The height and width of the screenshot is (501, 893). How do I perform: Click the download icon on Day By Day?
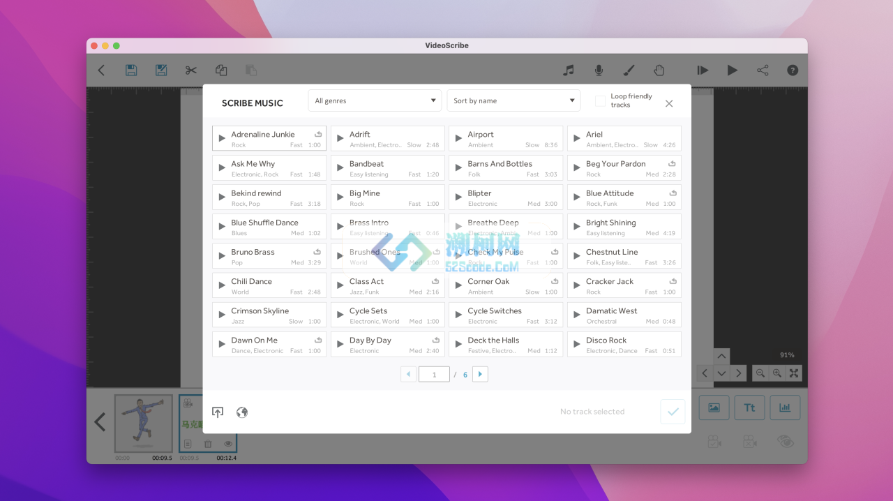[x=437, y=340]
